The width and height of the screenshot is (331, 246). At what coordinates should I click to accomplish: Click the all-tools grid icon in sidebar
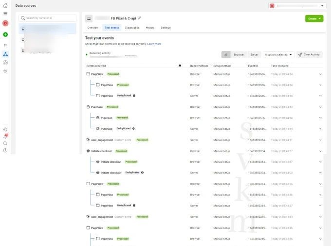[x=5, y=46]
